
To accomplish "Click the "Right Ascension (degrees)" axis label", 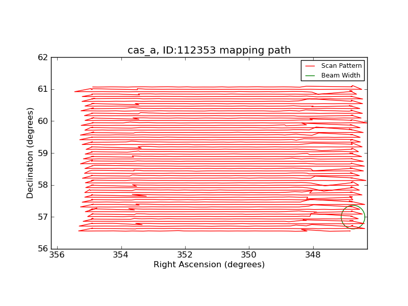I will (209, 265).
